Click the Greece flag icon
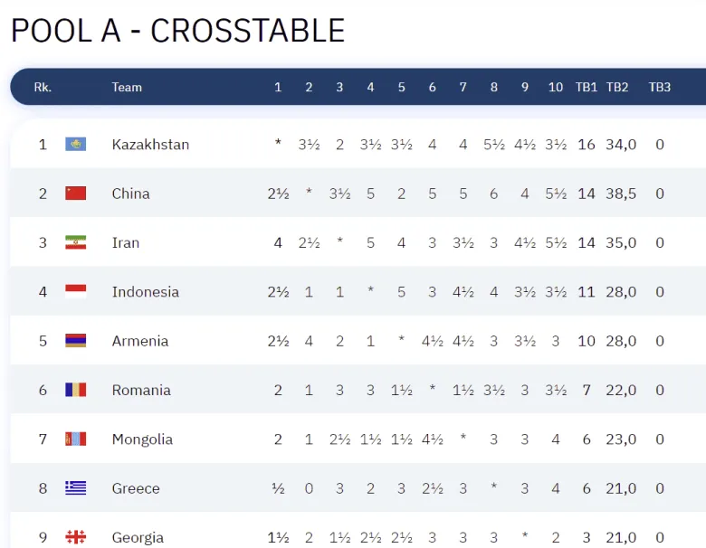Image resolution: width=706 pixels, height=548 pixels. click(76, 488)
